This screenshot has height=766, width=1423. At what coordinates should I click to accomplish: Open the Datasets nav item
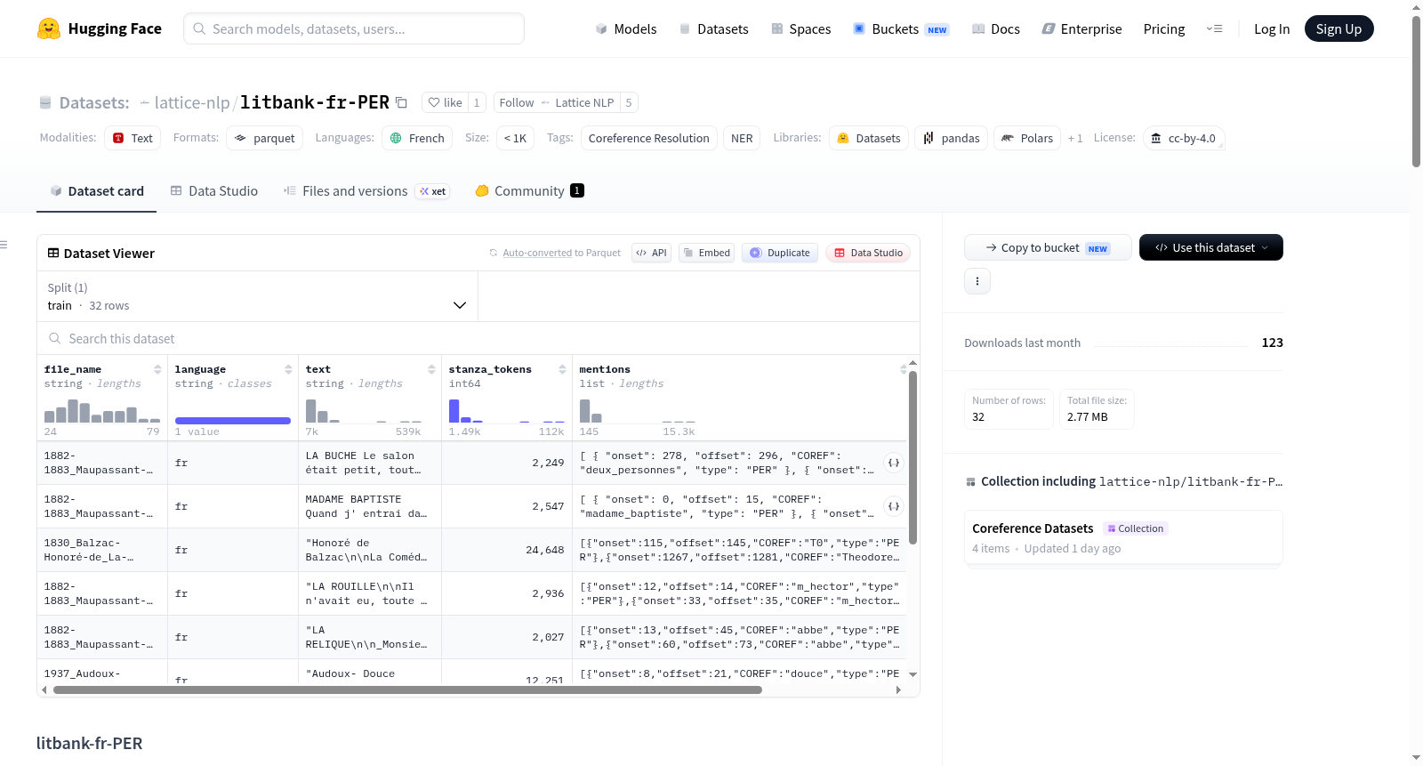(714, 28)
